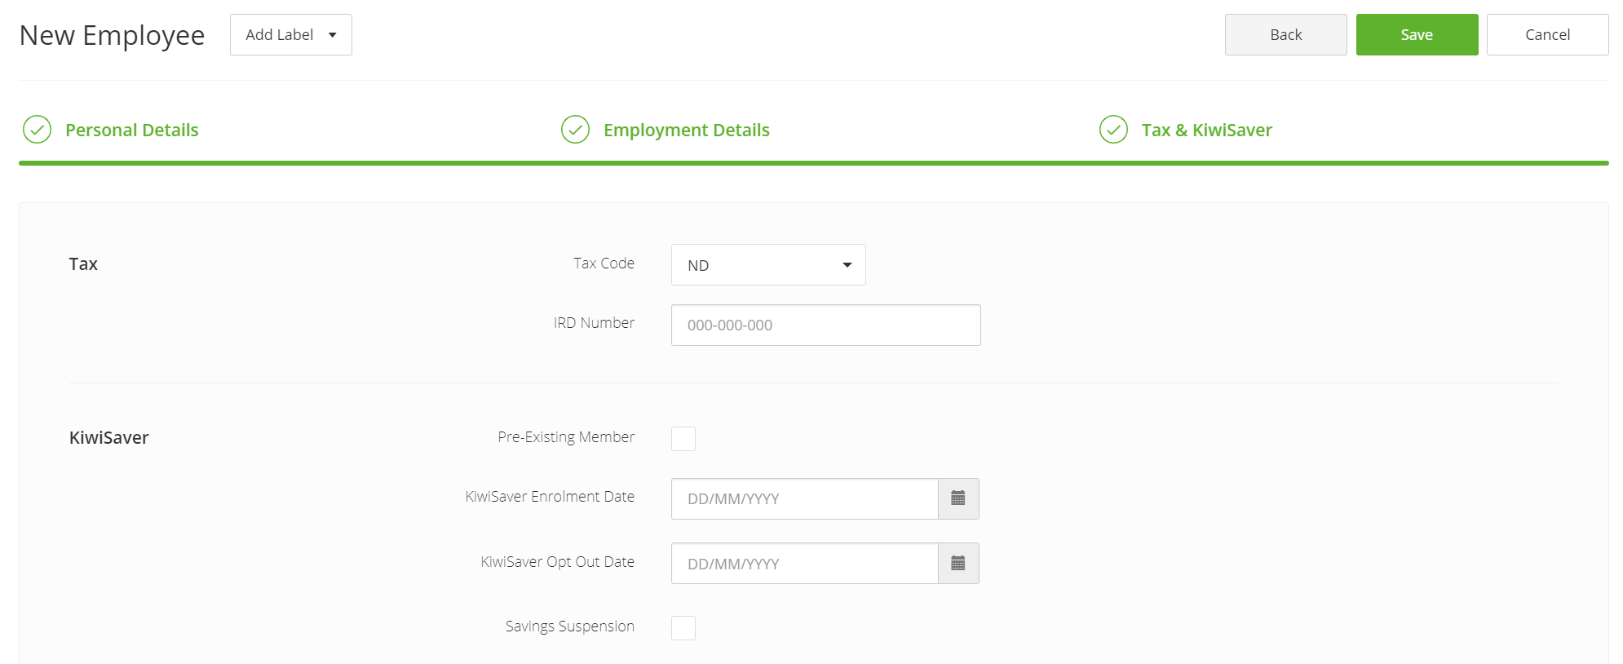1623x664 pixels.
Task: Click the Employment Details checkmark icon
Action: coord(575,129)
